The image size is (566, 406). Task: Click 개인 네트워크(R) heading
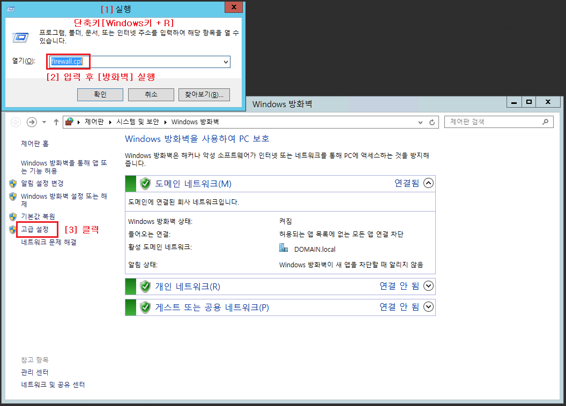point(188,287)
